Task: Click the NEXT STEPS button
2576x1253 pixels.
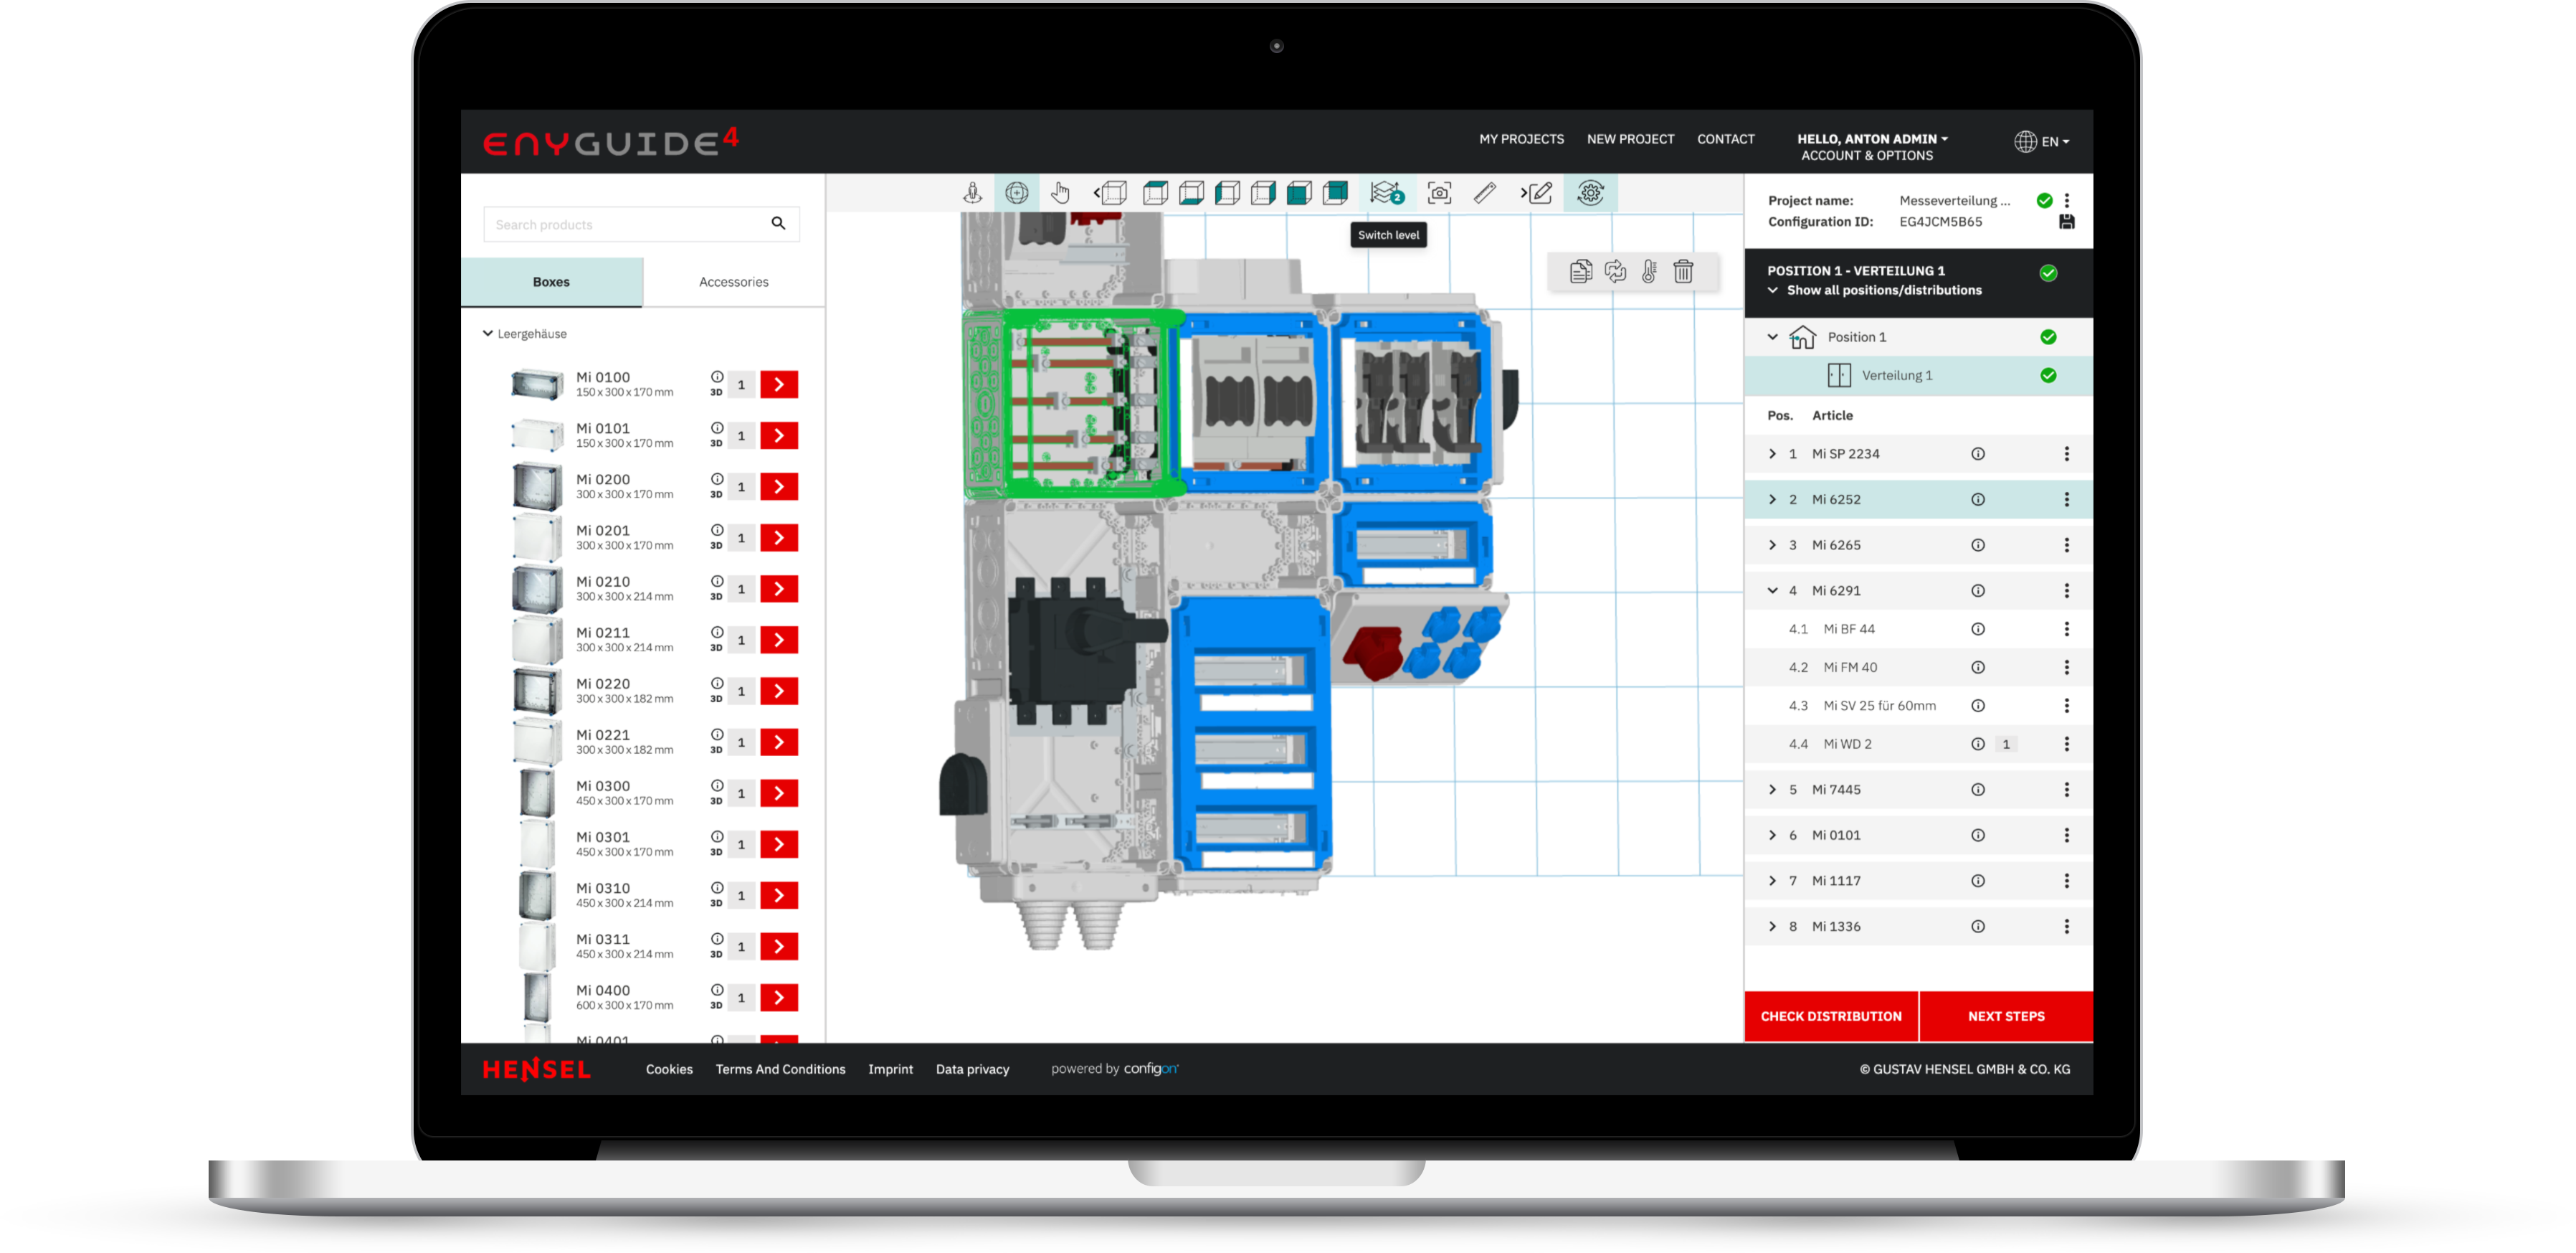Action: point(2005,1016)
